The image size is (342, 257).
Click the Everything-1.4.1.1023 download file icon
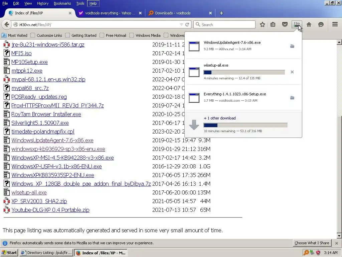pyautogui.click(x=194, y=98)
